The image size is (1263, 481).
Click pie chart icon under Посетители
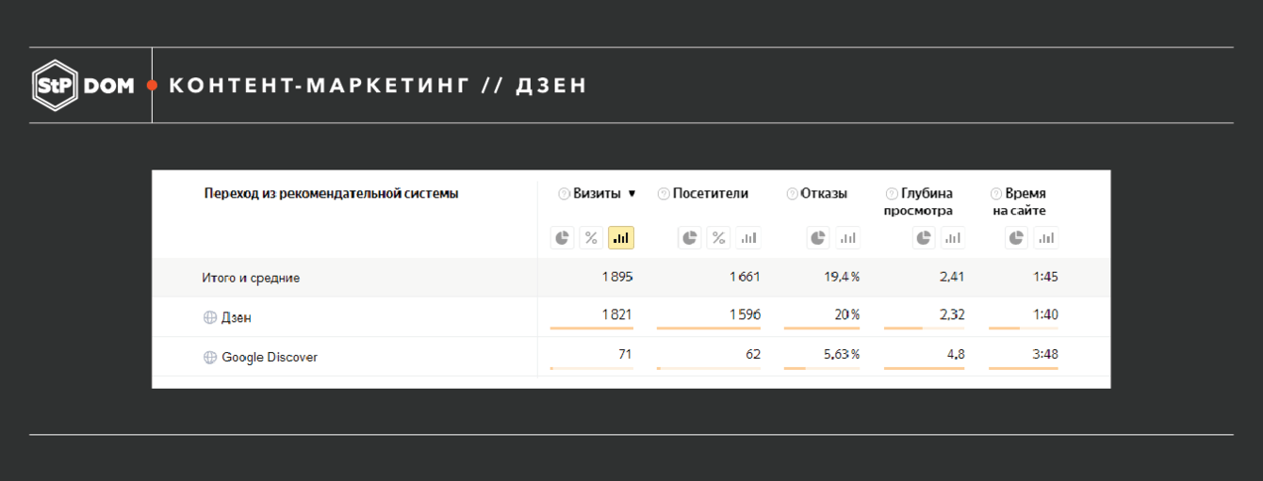point(690,238)
